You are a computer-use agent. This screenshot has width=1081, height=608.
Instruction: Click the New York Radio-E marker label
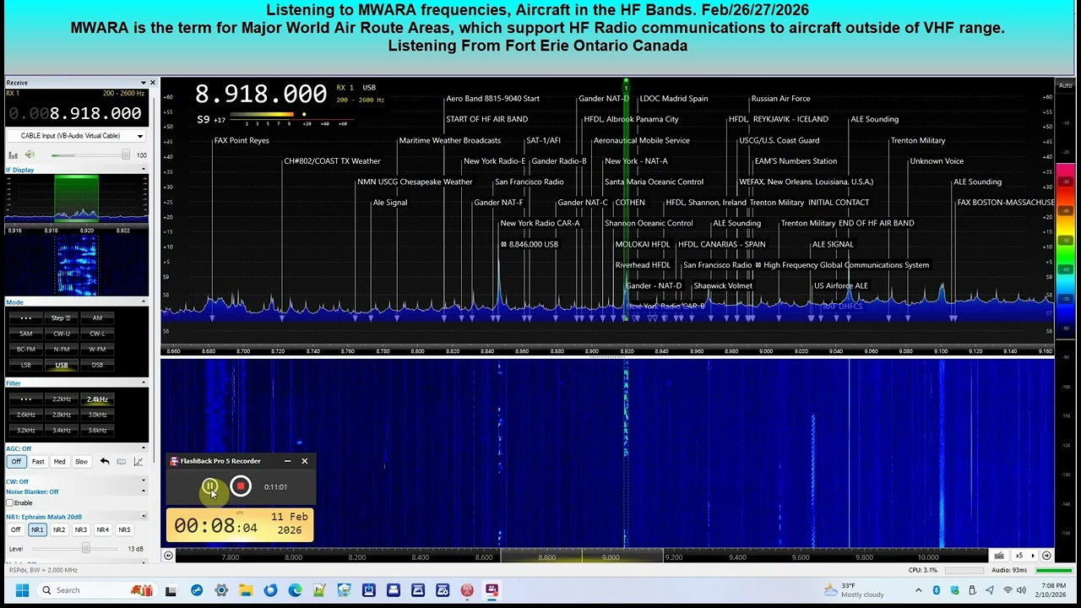(494, 161)
